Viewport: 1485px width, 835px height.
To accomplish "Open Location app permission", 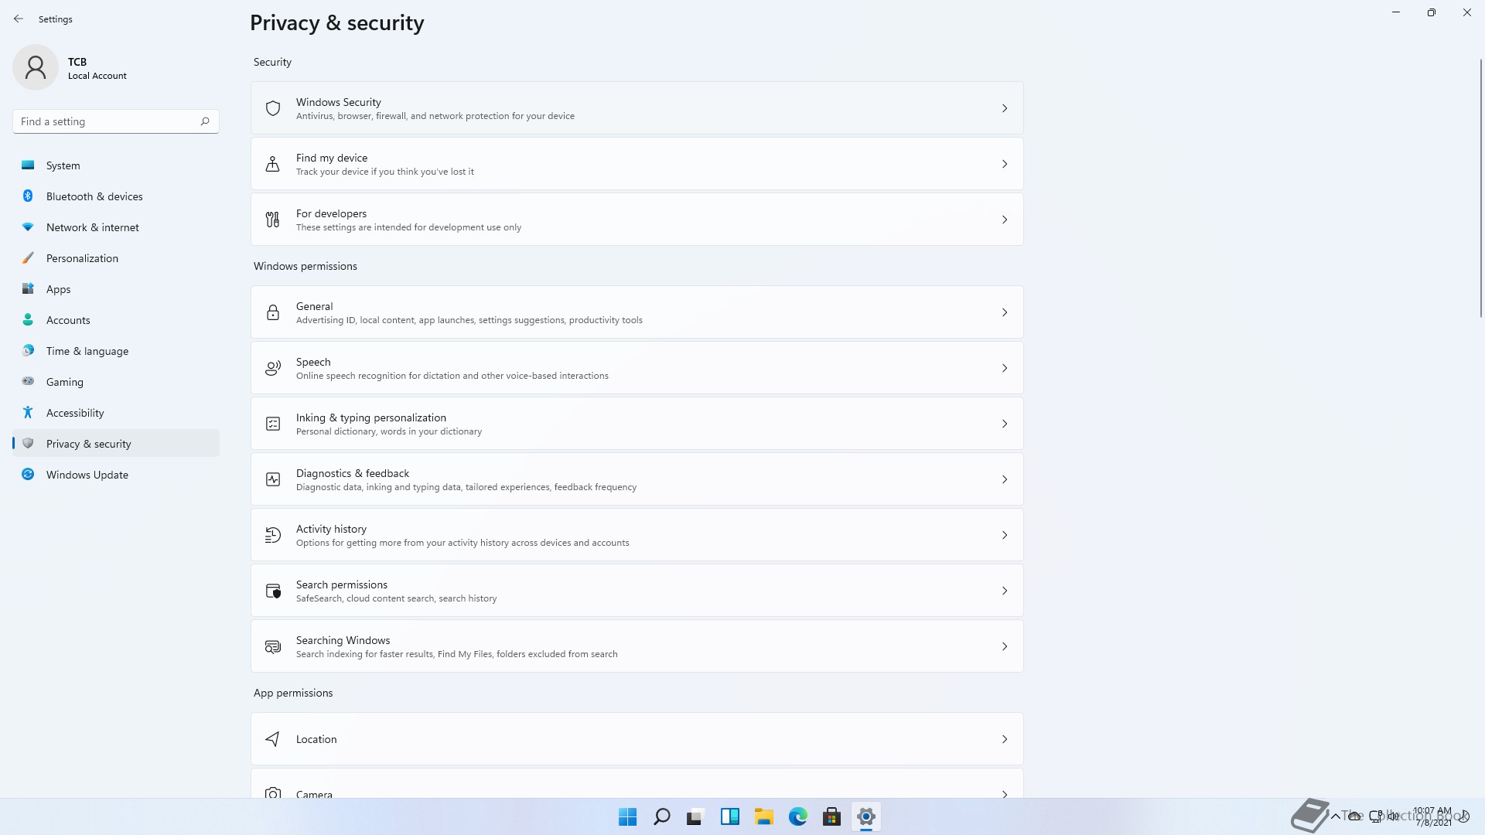I will (637, 739).
